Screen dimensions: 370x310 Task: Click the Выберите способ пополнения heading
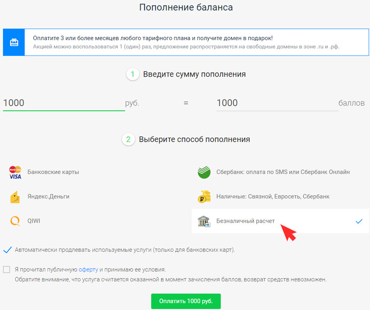[194, 140]
